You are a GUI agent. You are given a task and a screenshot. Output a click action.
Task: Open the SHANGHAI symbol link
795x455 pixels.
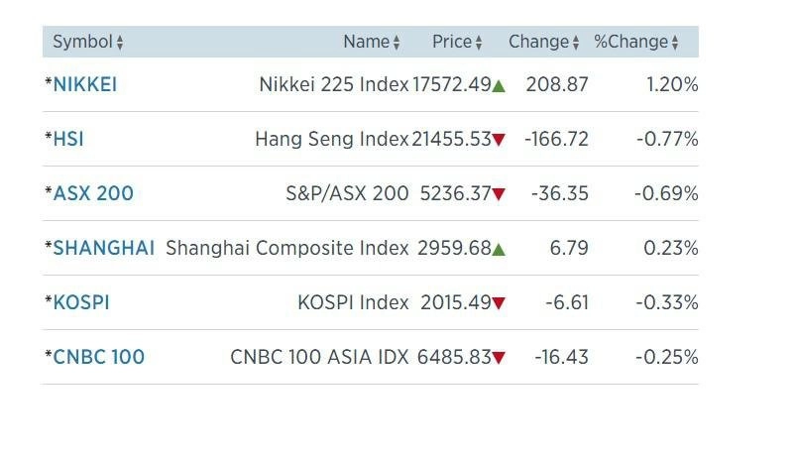point(104,248)
